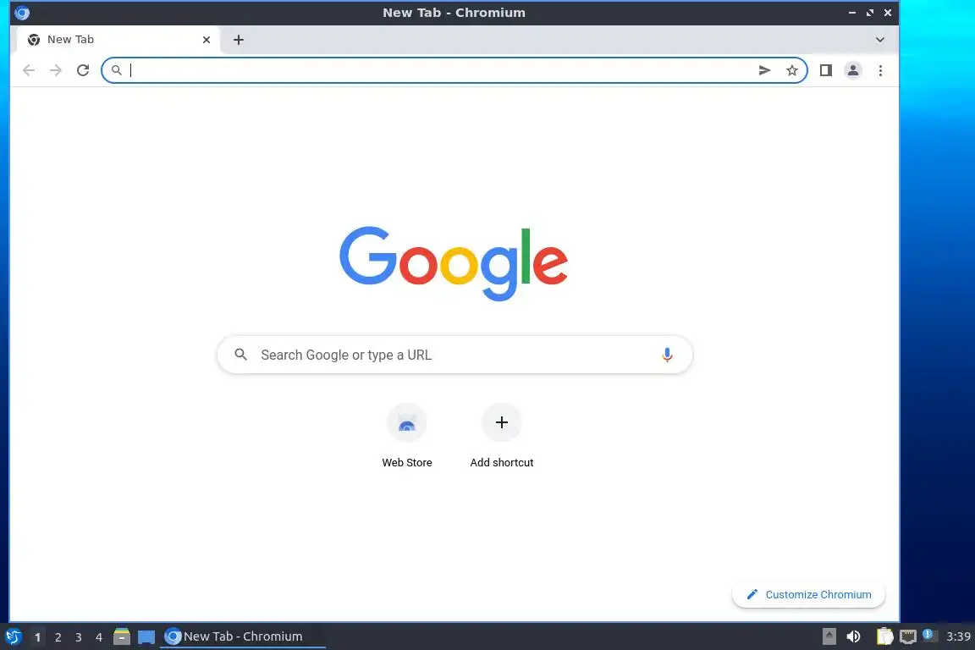The height and width of the screenshot is (650, 975).
Task: Start voice search with the microphone
Action: pyautogui.click(x=667, y=355)
